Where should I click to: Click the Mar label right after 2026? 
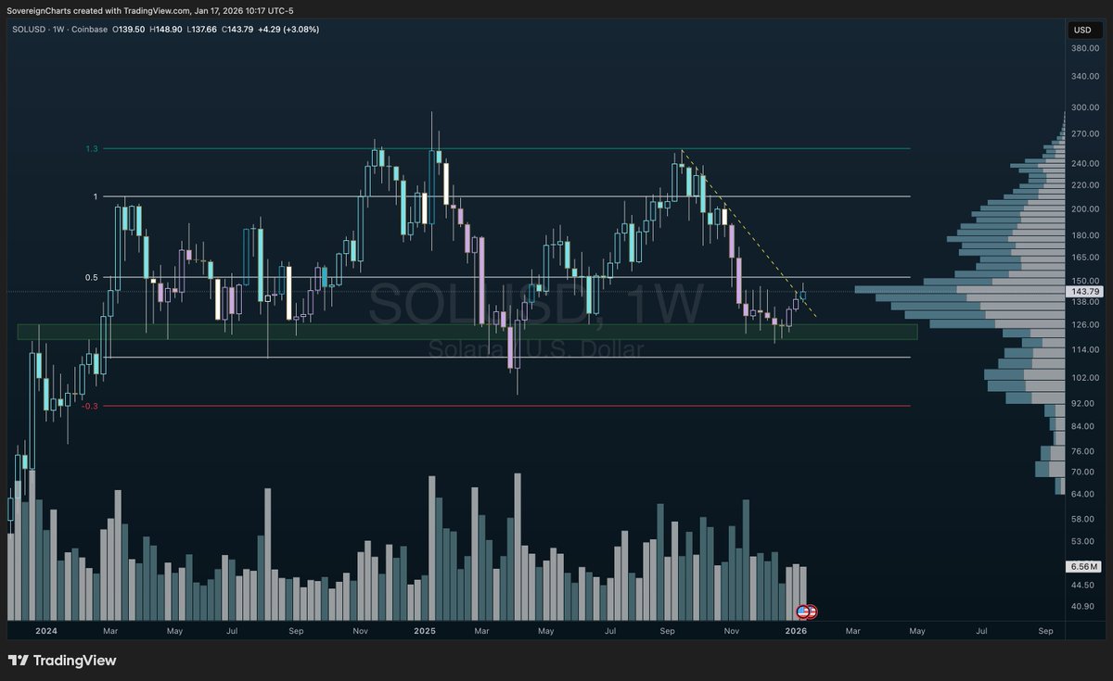852,631
